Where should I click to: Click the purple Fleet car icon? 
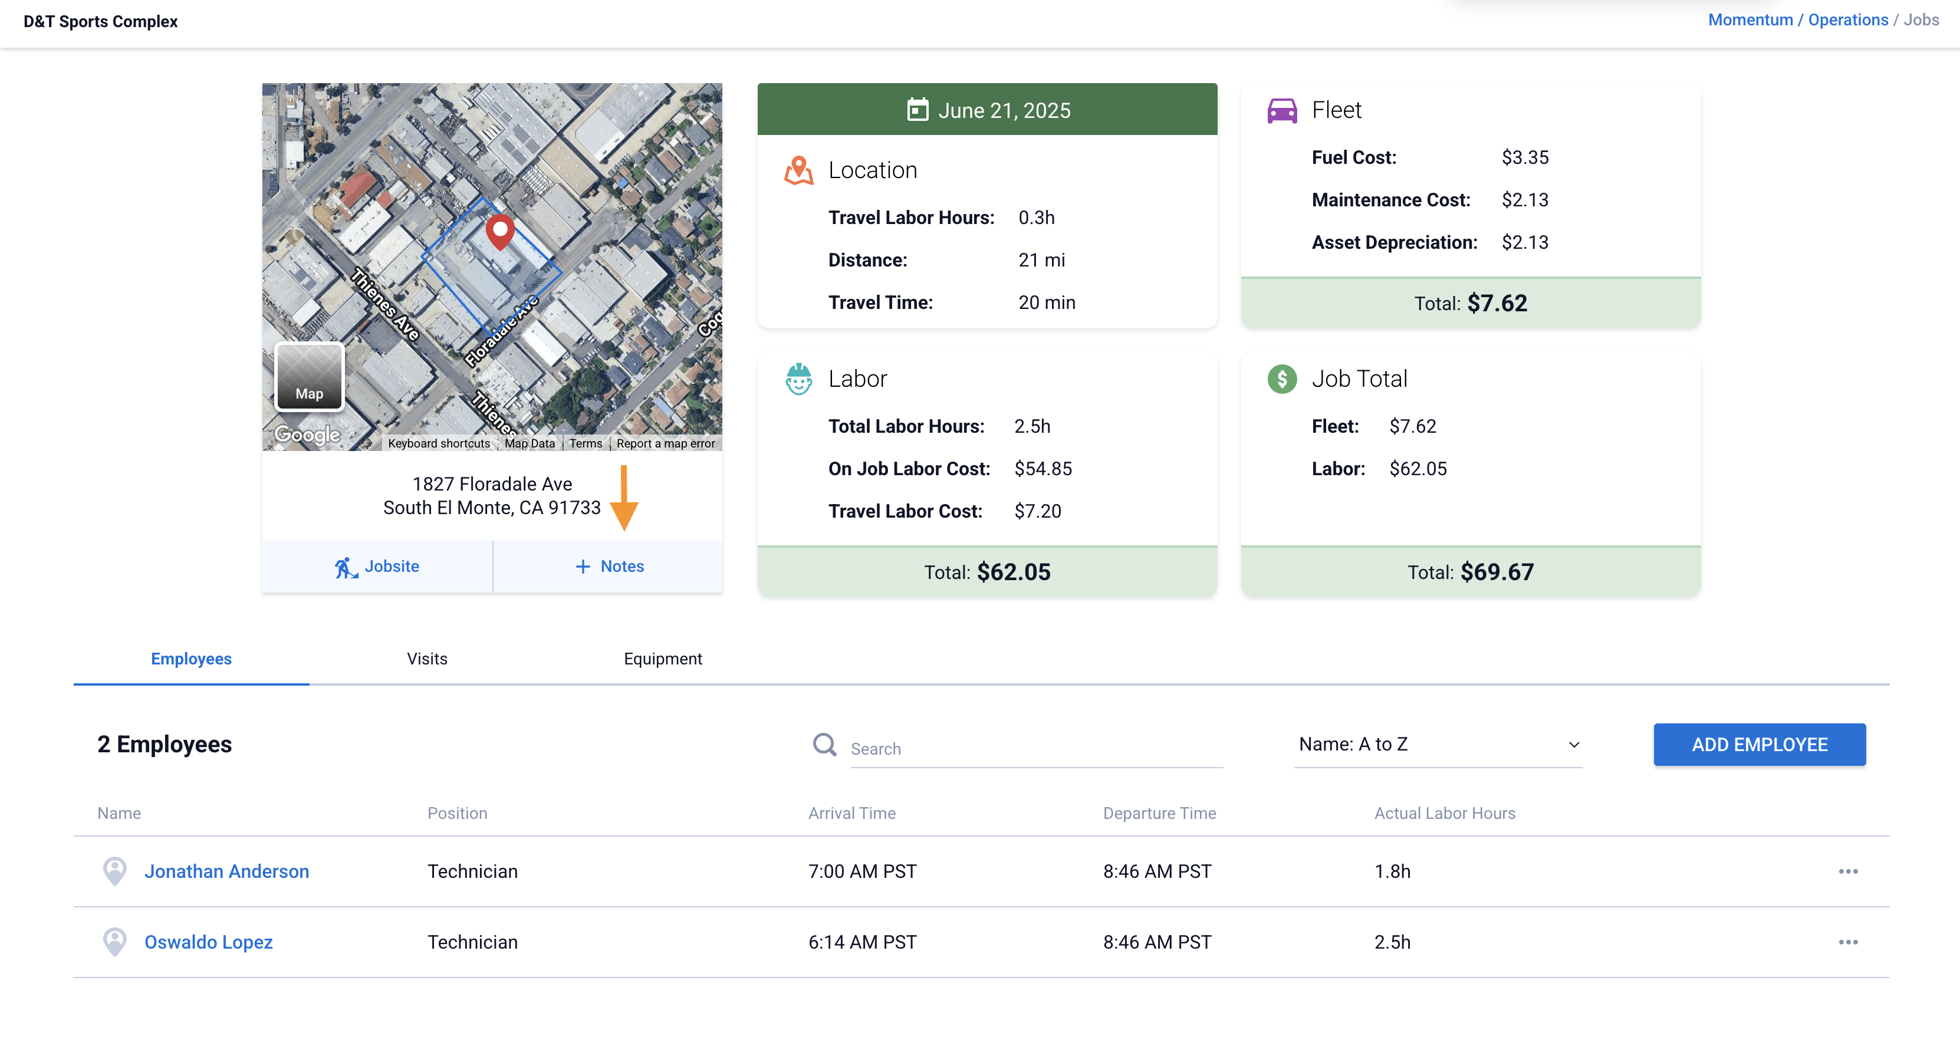pos(1282,111)
